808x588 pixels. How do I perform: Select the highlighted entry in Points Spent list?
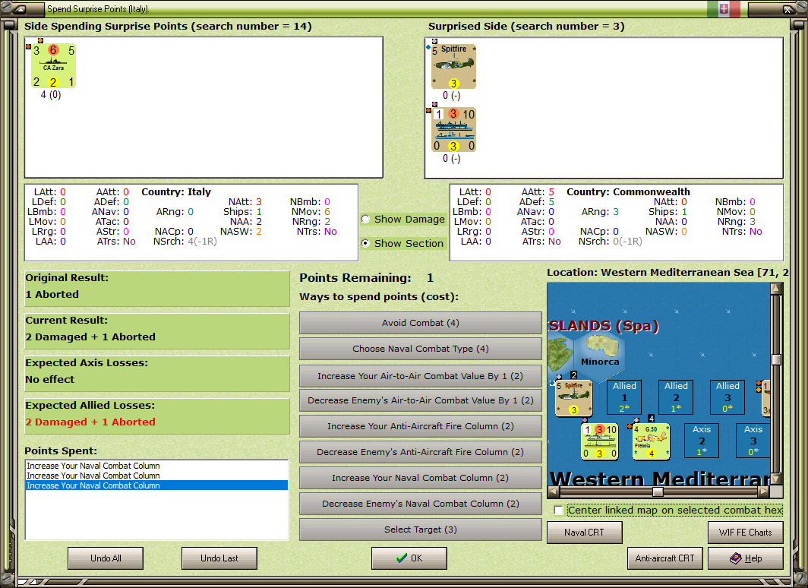click(x=156, y=485)
